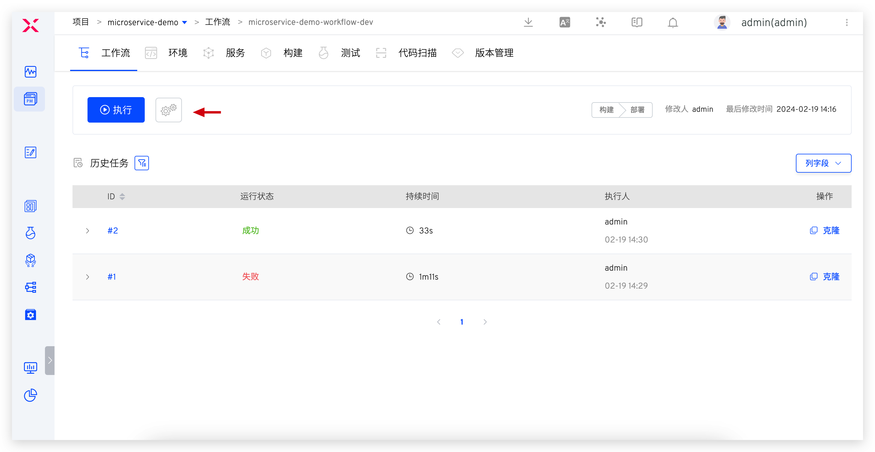
Task: Go to previous page arrow
Action: click(x=438, y=322)
